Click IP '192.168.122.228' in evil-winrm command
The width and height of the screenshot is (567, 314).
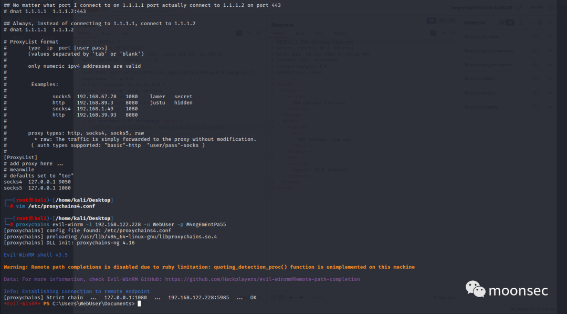point(118,225)
